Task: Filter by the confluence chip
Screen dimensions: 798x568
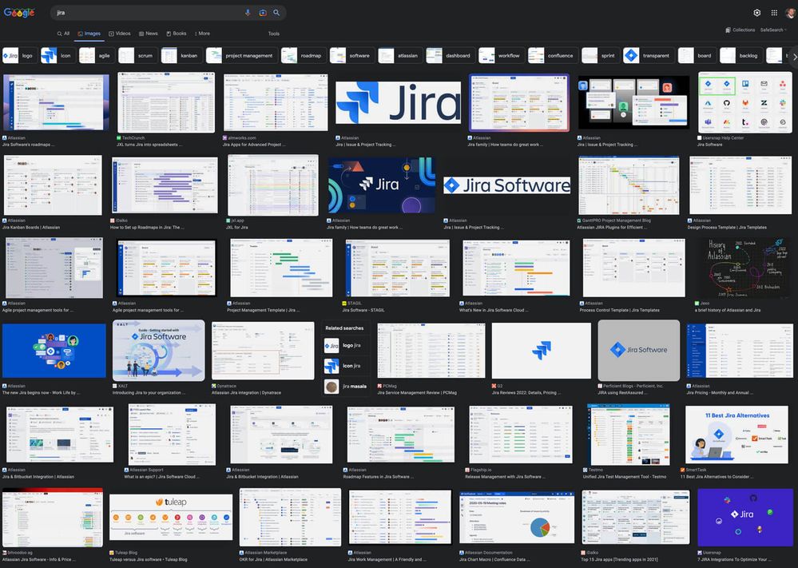Action: (x=553, y=55)
